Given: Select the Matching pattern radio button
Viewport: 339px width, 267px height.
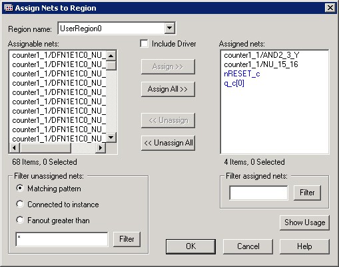Looking at the screenshot, I should [20, 189].
